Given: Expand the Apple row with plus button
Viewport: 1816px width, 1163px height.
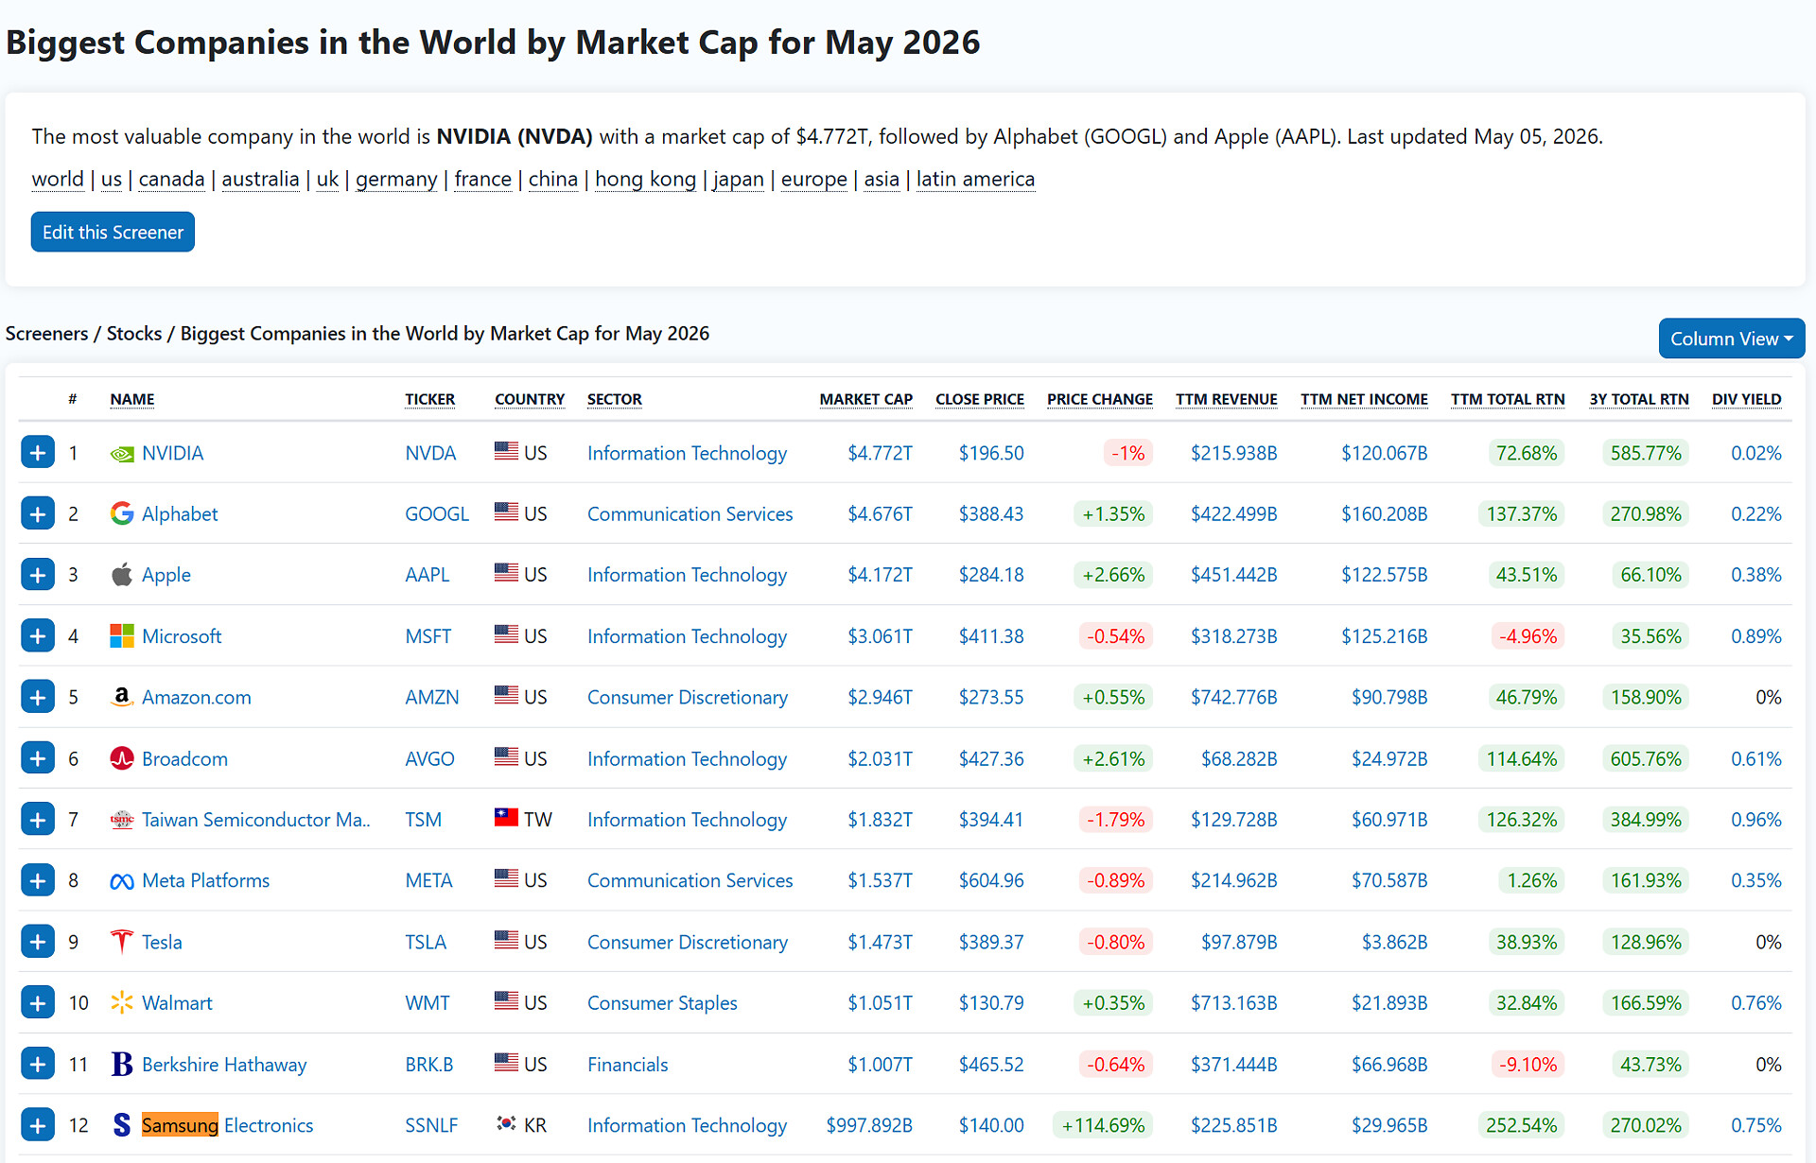Looking at the screenshot, I should pyautogui.click(x=38, y=575).
